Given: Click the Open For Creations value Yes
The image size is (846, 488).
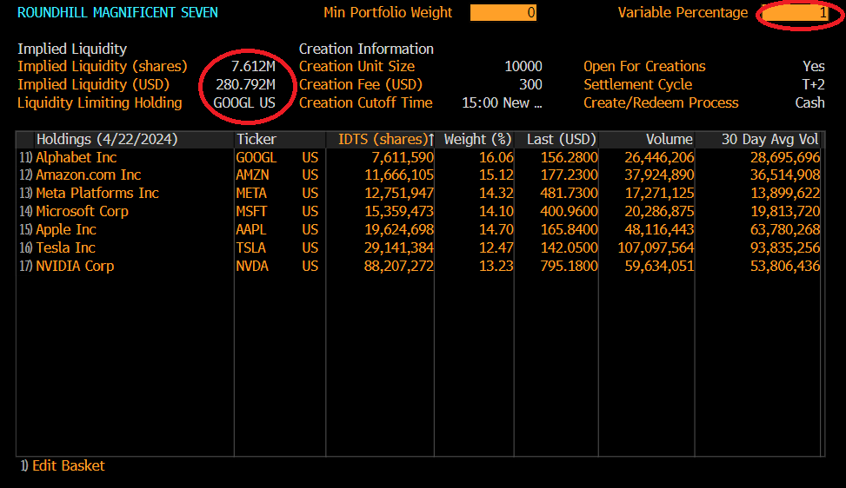Looking at the screenshot, I should (814, 66).
